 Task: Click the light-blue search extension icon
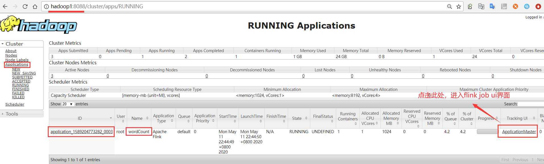[527, 6]
